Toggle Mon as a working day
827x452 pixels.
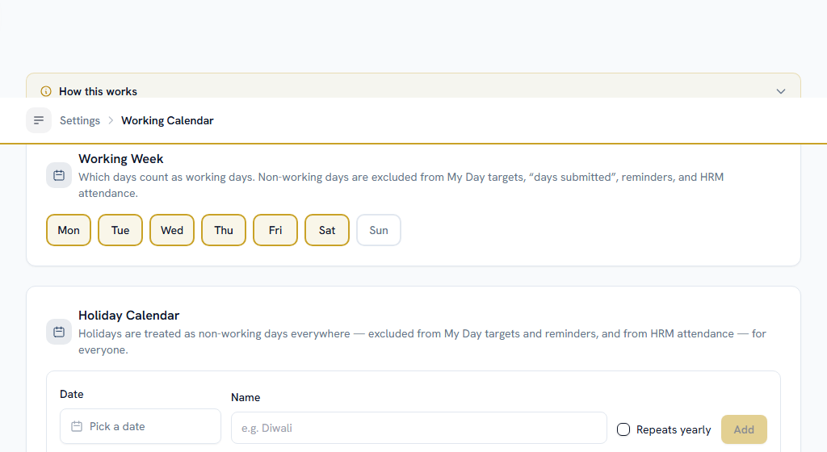(69, 230)
